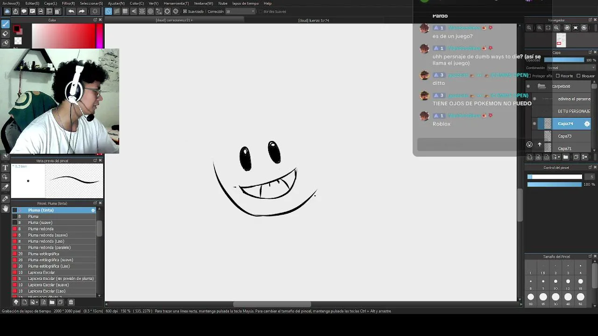Open the Editar(E) menu
The width and height of the screenshot is (598, 336).
click(32, 3)
